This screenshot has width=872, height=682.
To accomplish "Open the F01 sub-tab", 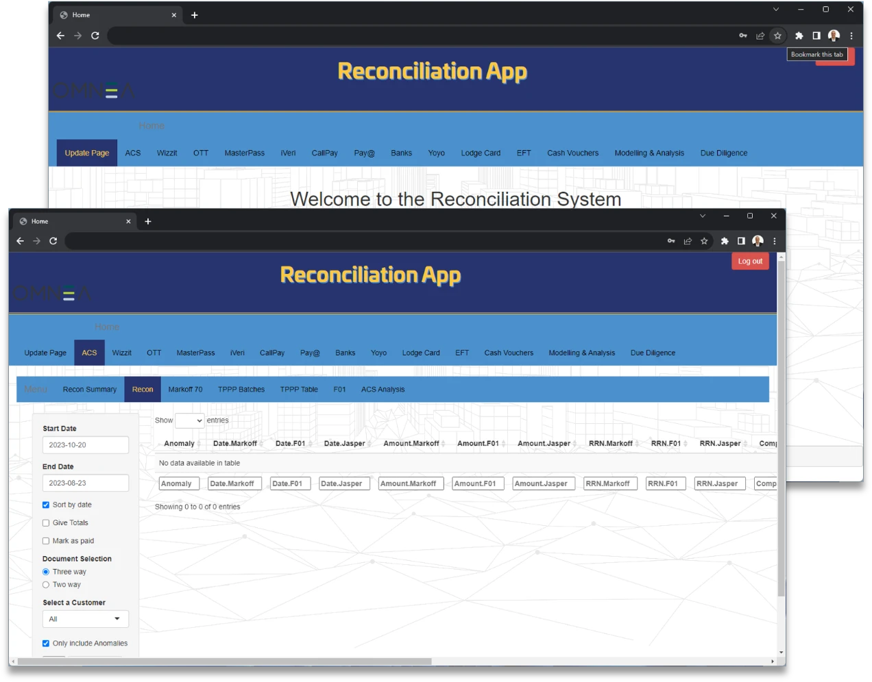I will (340, 390).
